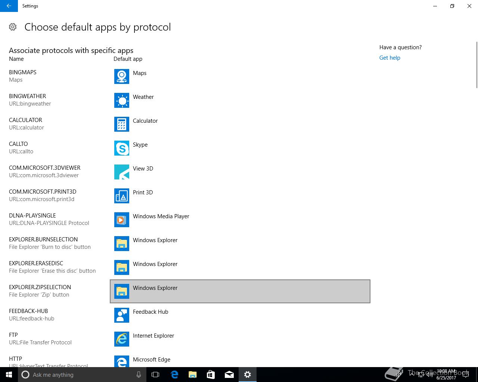Click the Cortana microphone icon
The width and height of the screenshot is (478, 382).
tap(139, 375)
